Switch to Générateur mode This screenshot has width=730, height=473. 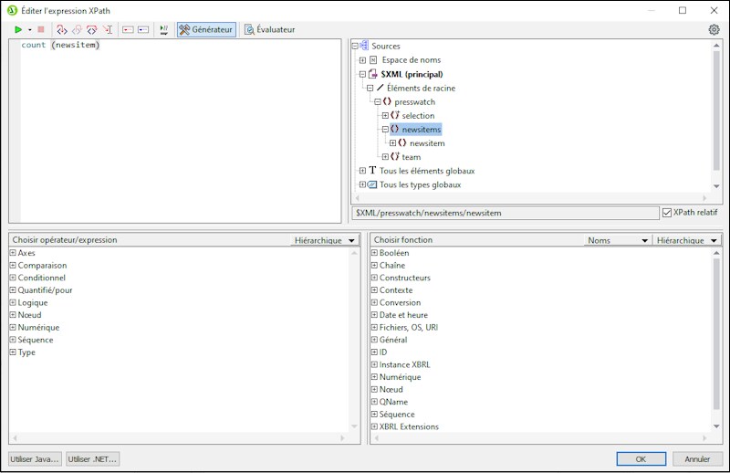point(206,29)
